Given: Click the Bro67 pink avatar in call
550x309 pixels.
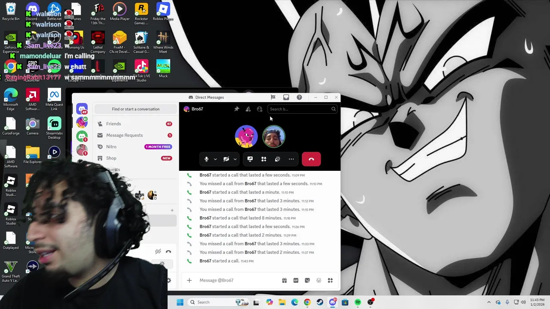Looking at the screenshot, I should (246, 136).
